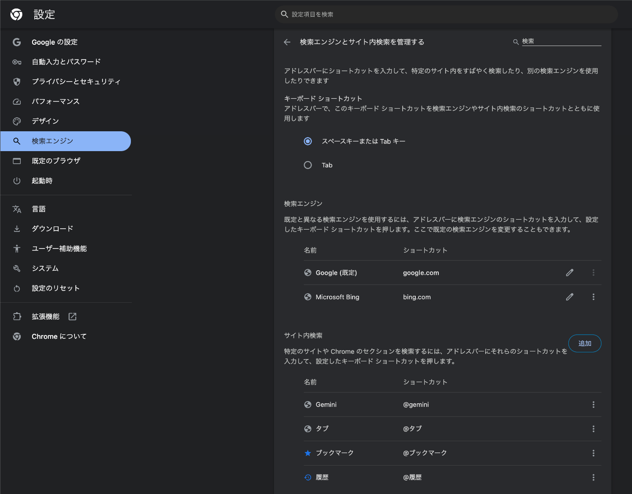Screen dimensions: 632x494
Task: Click the @履歴 shortcut text
Action: click(x=412, y=477)
